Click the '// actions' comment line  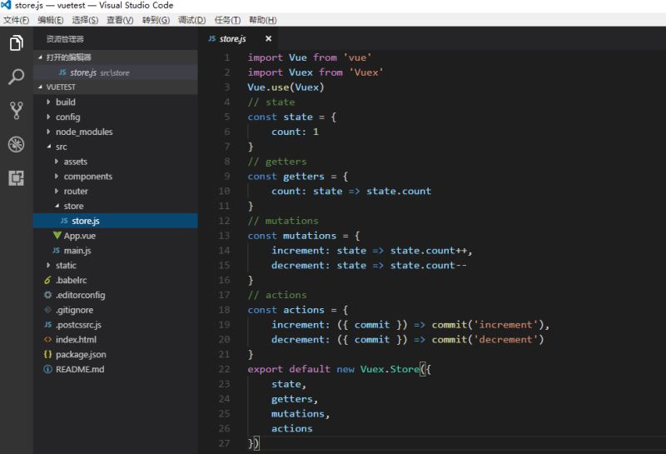pyautogui.click(x=277, y=295)
